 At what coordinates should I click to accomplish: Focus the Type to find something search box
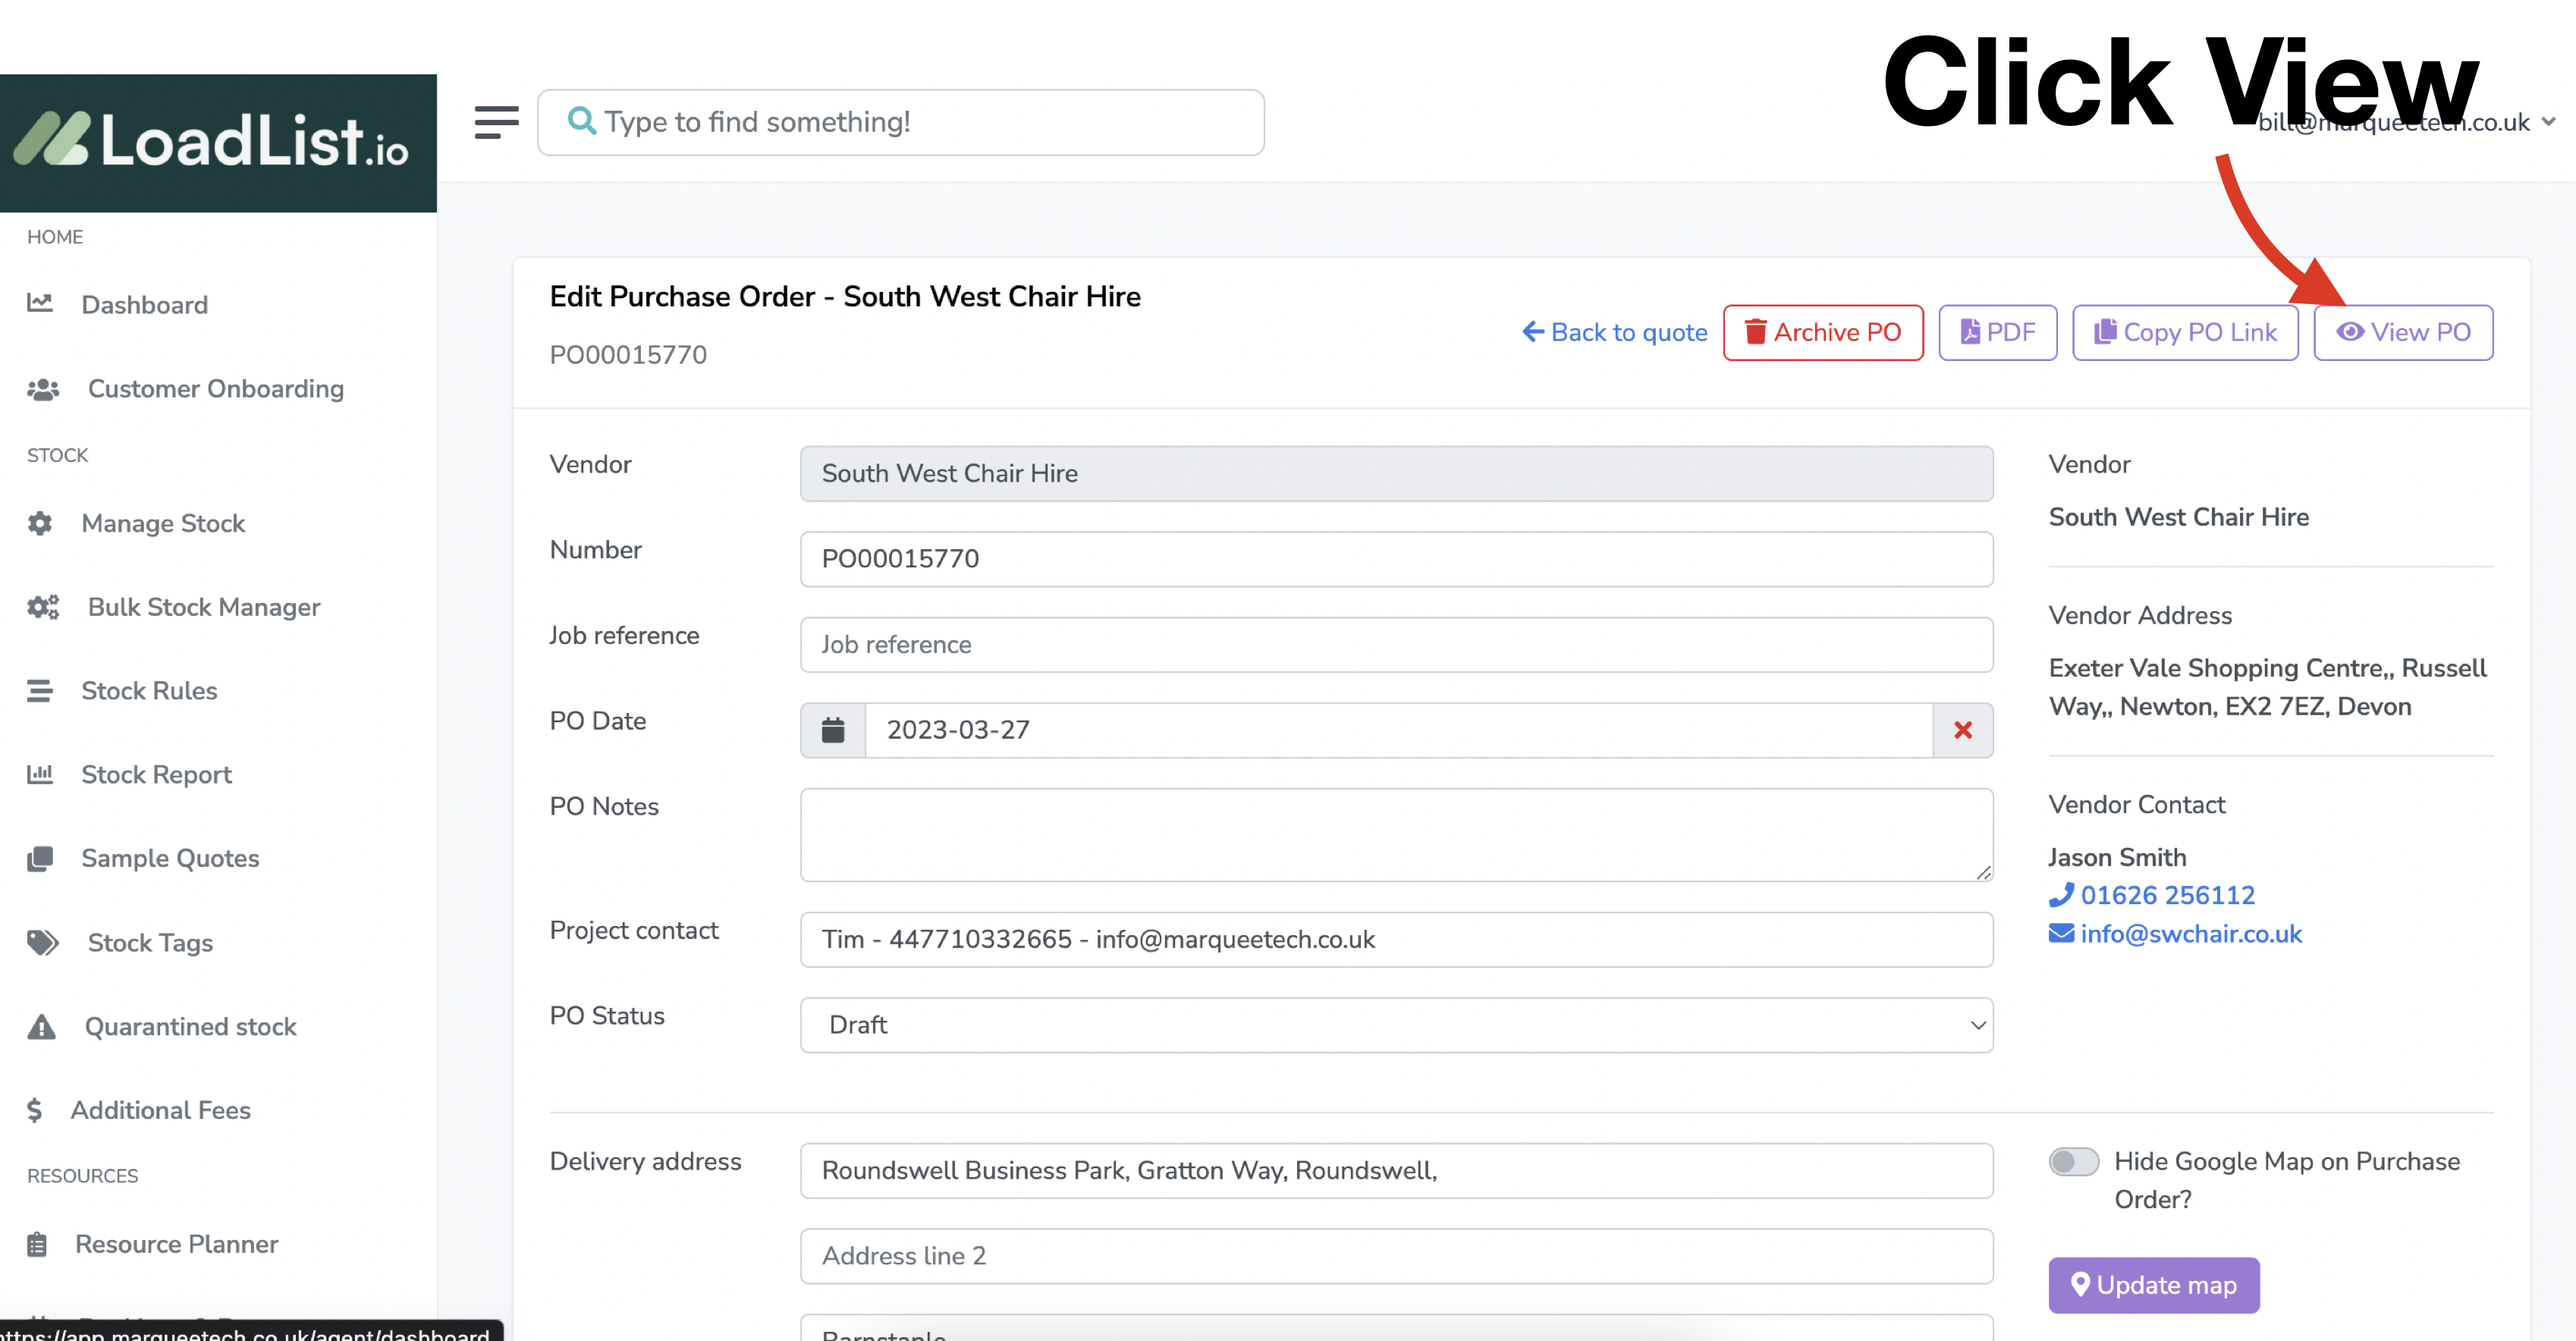900,122
